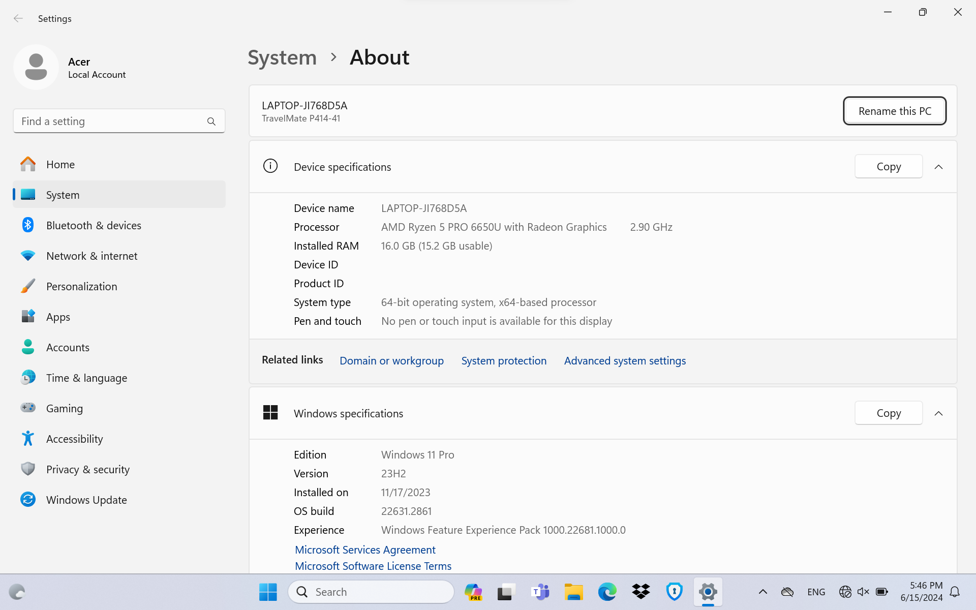Open Privacy & security settings
Image resolution: width=976 pixels, height=610 pixels.
(x=87, y=469)
